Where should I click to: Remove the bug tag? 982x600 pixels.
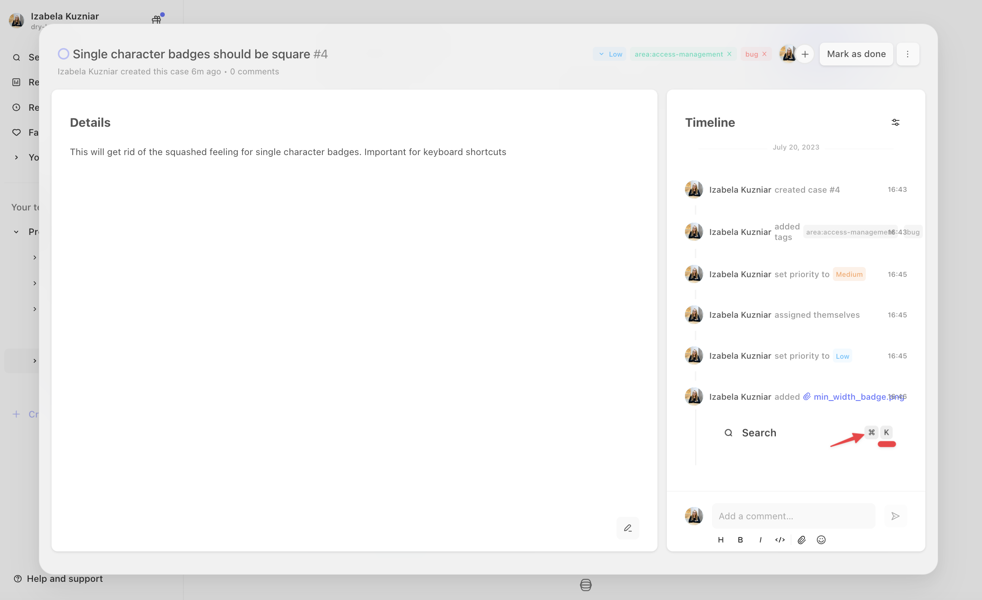tap(764, 54)
